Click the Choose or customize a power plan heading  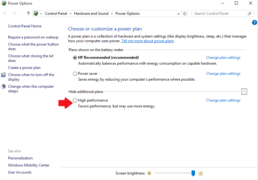click(x=105, y=29)
